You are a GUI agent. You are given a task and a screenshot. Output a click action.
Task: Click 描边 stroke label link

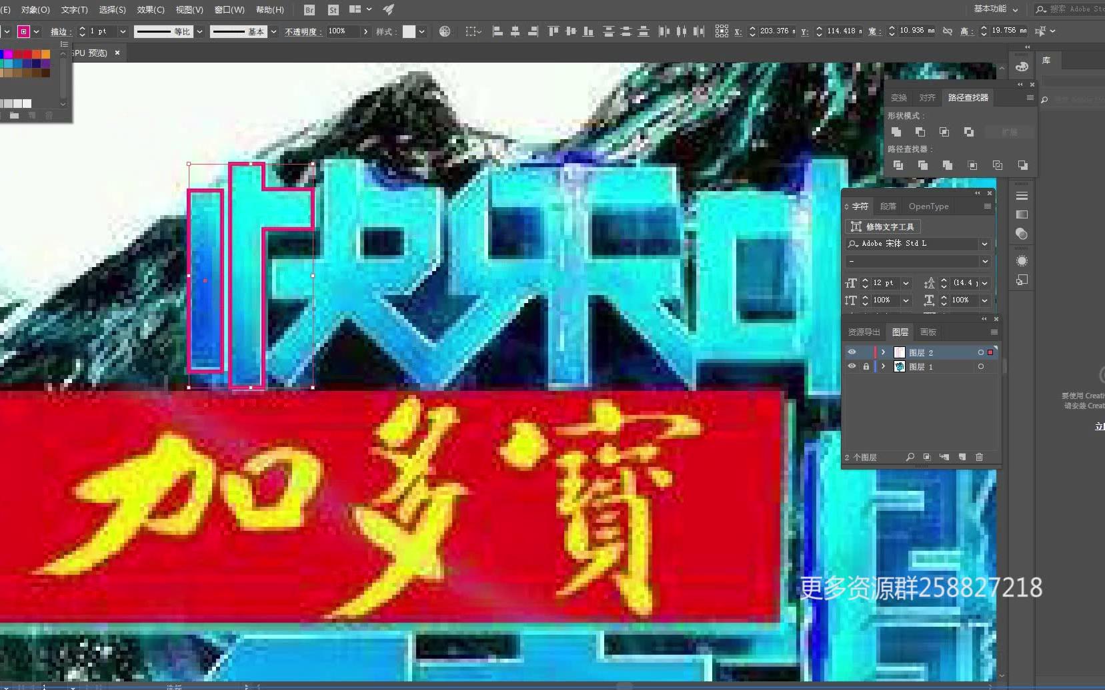61,31
